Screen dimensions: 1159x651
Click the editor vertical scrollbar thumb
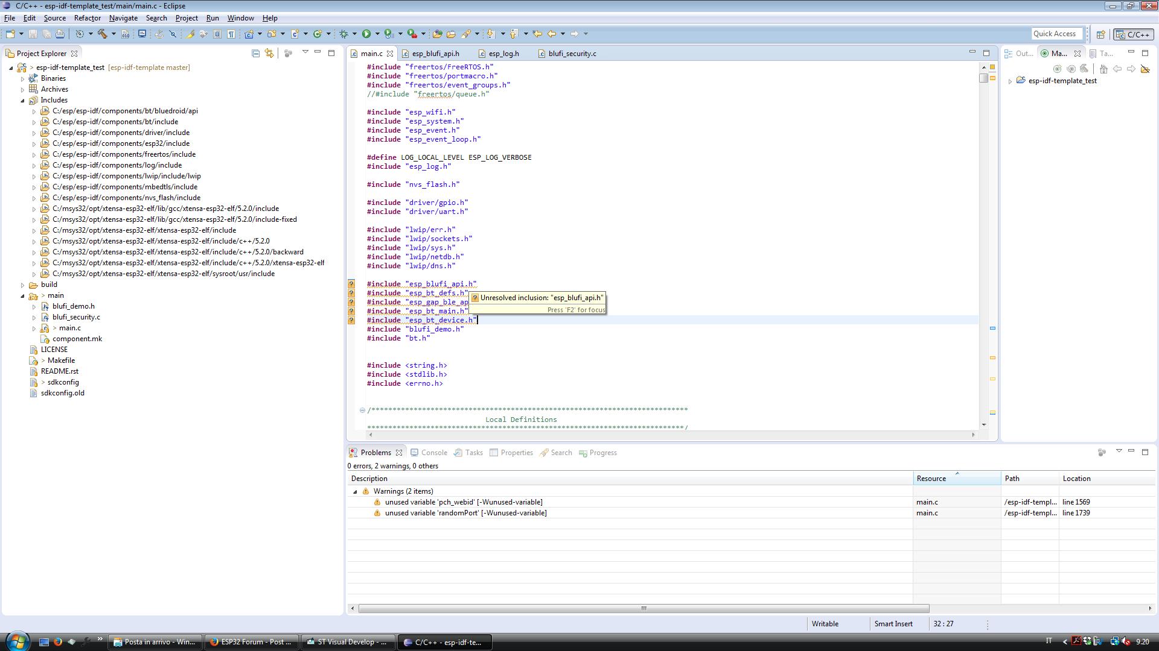click(x=984, y=77)
